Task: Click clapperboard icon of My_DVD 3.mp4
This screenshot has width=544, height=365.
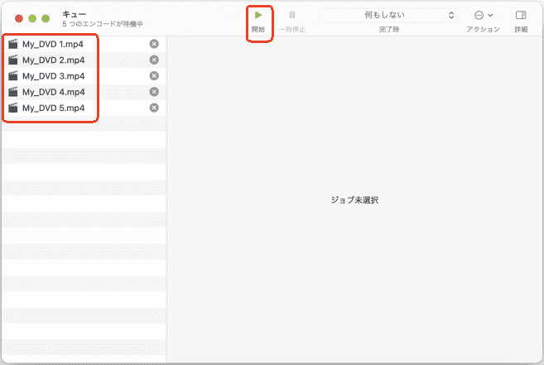Action: pyautogui.click(x=13, y=76)
